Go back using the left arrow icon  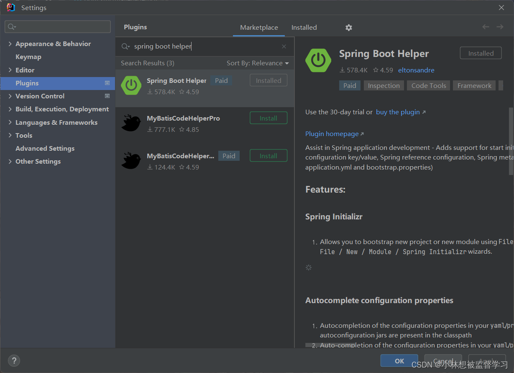tap(486, 27)
